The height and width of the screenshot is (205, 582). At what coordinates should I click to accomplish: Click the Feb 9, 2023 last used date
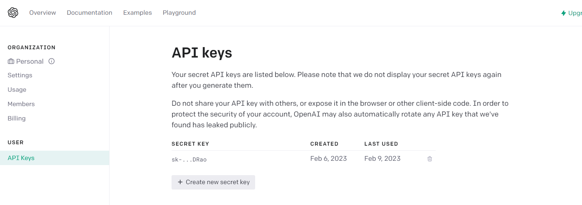382,159
